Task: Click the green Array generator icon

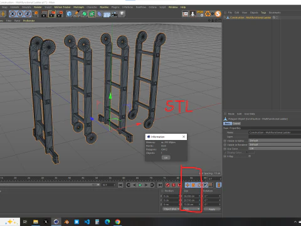Action: coord(92,14)
